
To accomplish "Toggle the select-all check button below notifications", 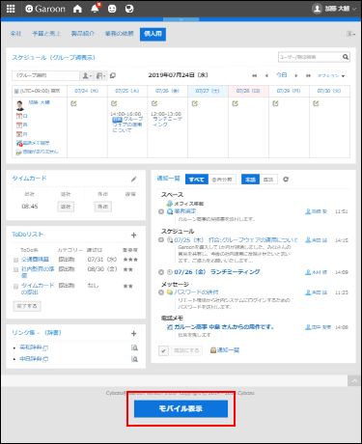I will (163, 350).
